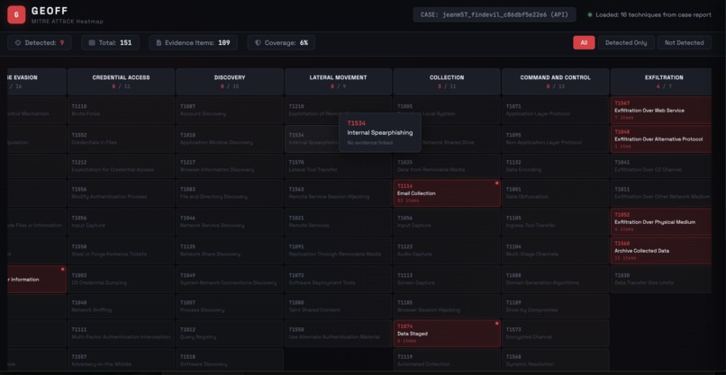Select T1135 Network Share Discovery
Viewport: 726px width, 375px height.
tap(230, 250)
